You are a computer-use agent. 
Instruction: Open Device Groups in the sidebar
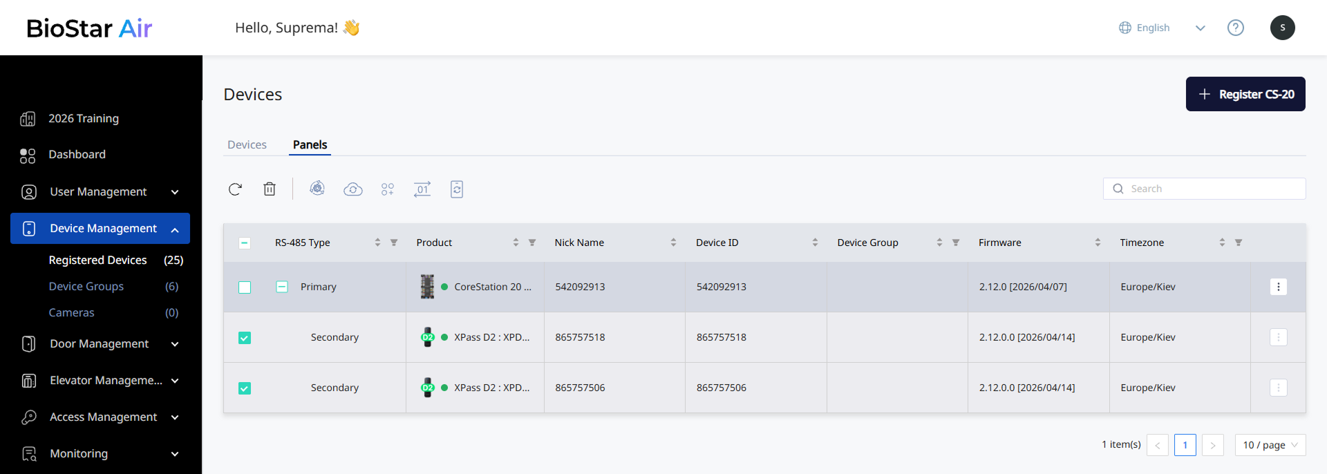point(86,286)
